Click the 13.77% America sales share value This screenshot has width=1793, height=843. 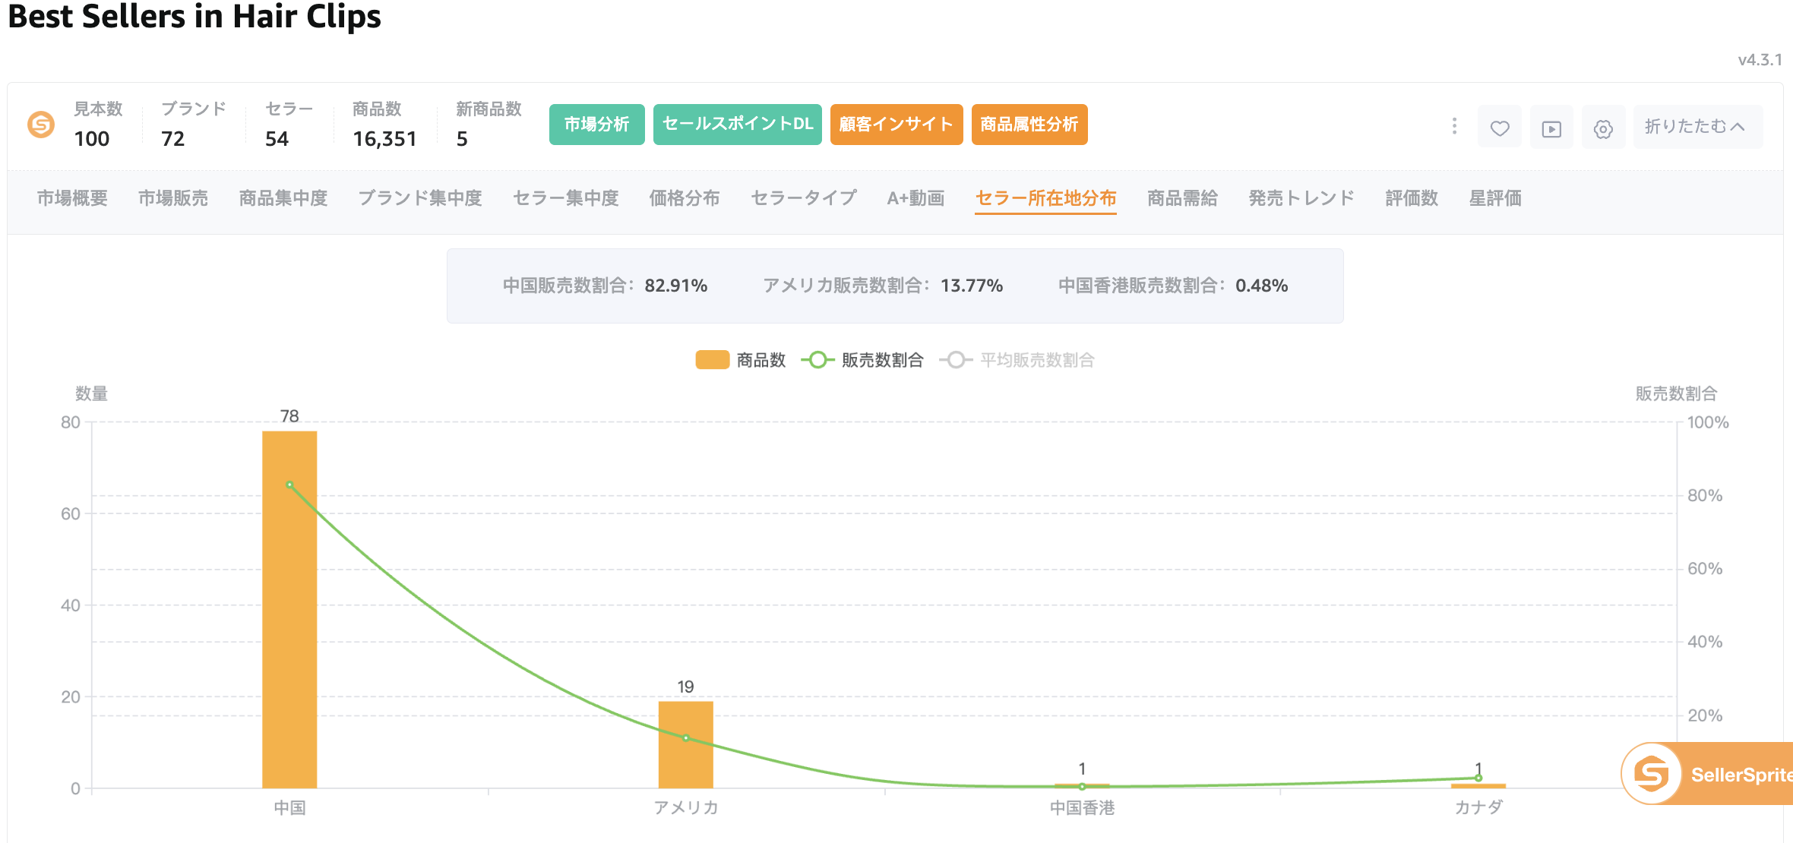(x=972, y=286)
